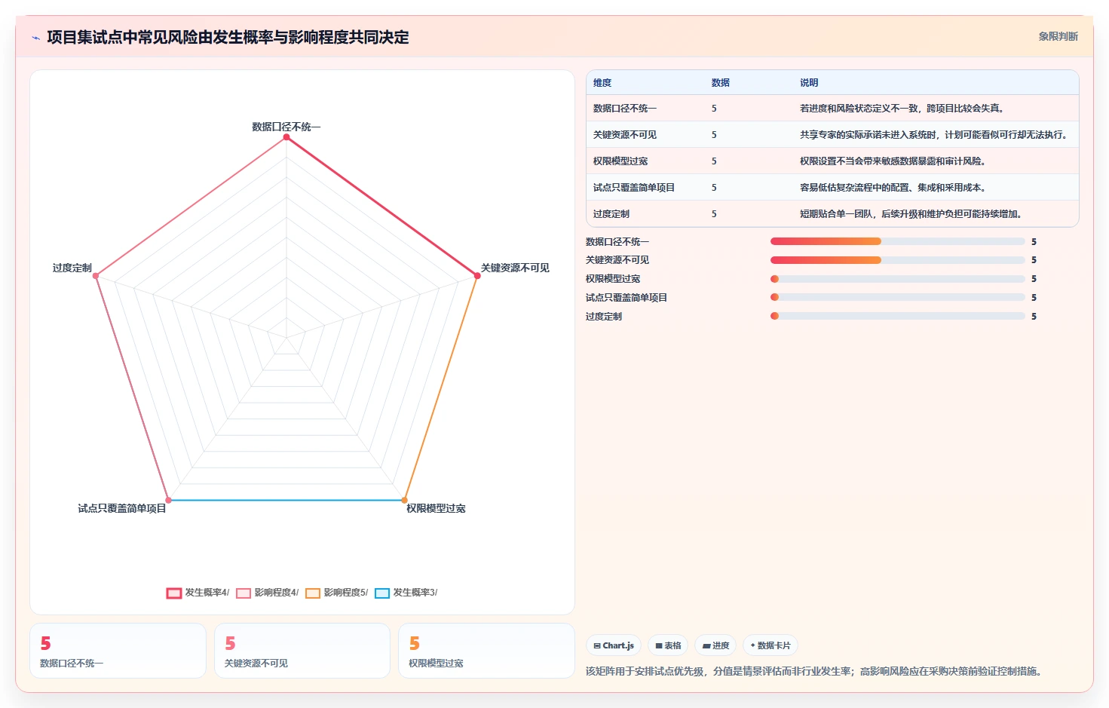
Task: Toggle the 影响程度4/ legend item
Action: click(267, 593)
